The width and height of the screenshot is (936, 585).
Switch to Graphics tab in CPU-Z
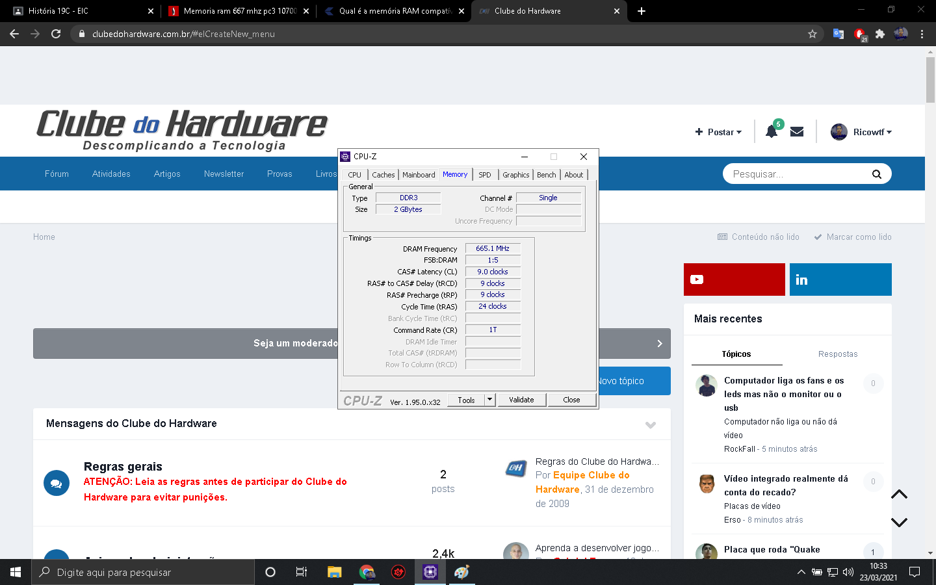click(516, 175)
